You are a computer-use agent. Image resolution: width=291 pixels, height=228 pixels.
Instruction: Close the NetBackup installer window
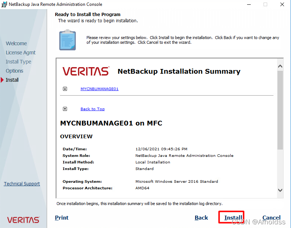(282, 4)
